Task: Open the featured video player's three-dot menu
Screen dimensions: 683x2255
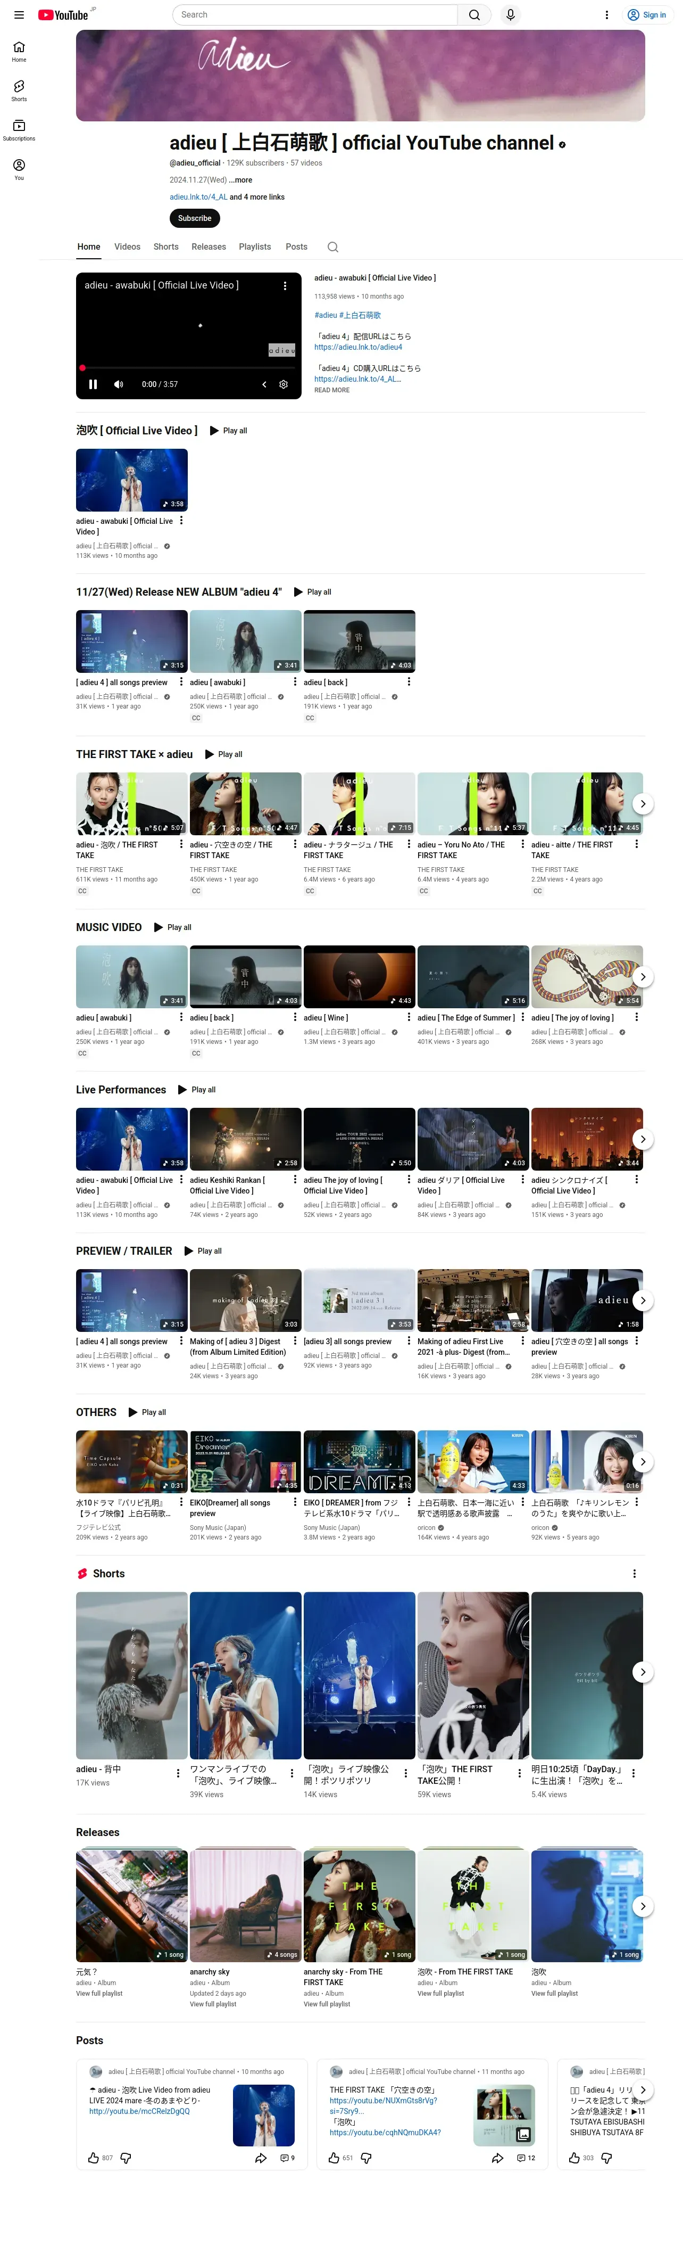Action: point(285,285)
